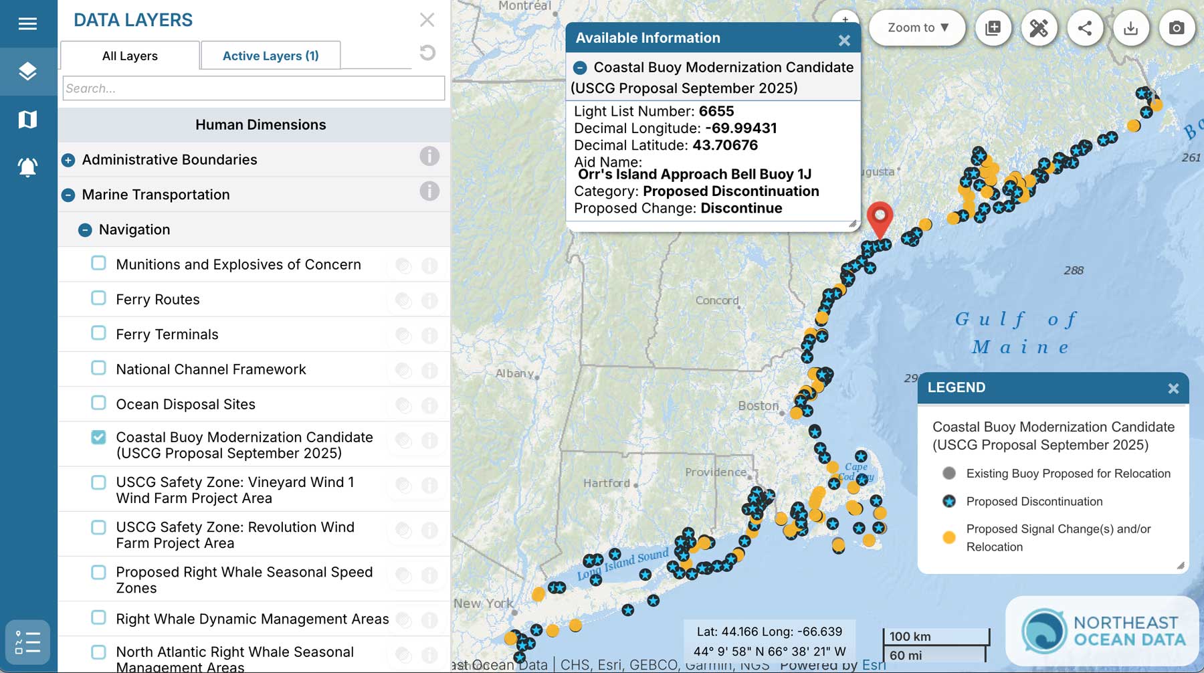Open the measure tools icon
This screenshot has height=673, width=1204.
(1039, 28)
